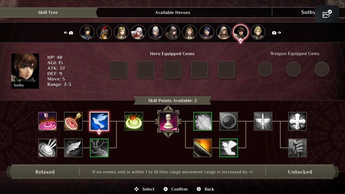Switch to the Skill Tree tab
Viewport: 345px width, 194px height.
[x=48, y=12]
